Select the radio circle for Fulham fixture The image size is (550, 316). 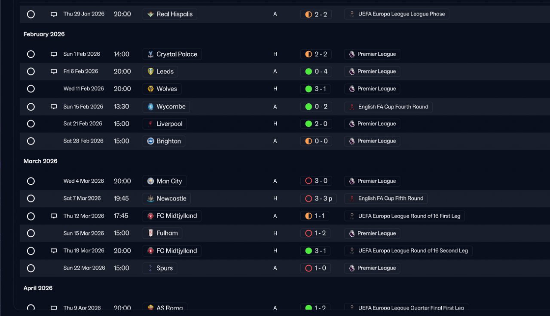pyautogui.click(x=31, y=234)
